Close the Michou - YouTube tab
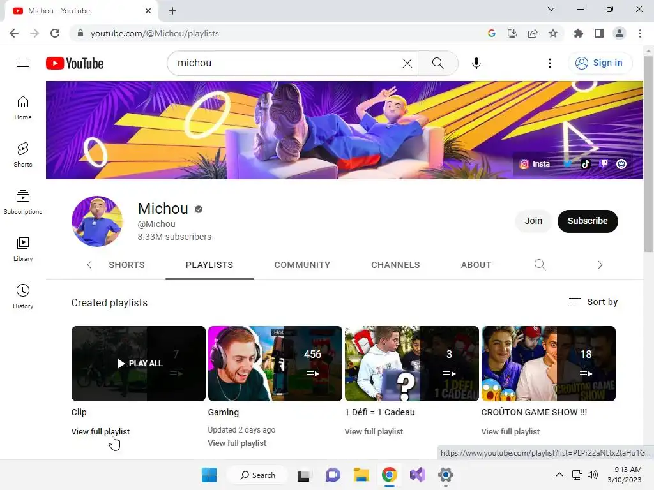Viewport: 654px width, 490px height. [148, 11]
